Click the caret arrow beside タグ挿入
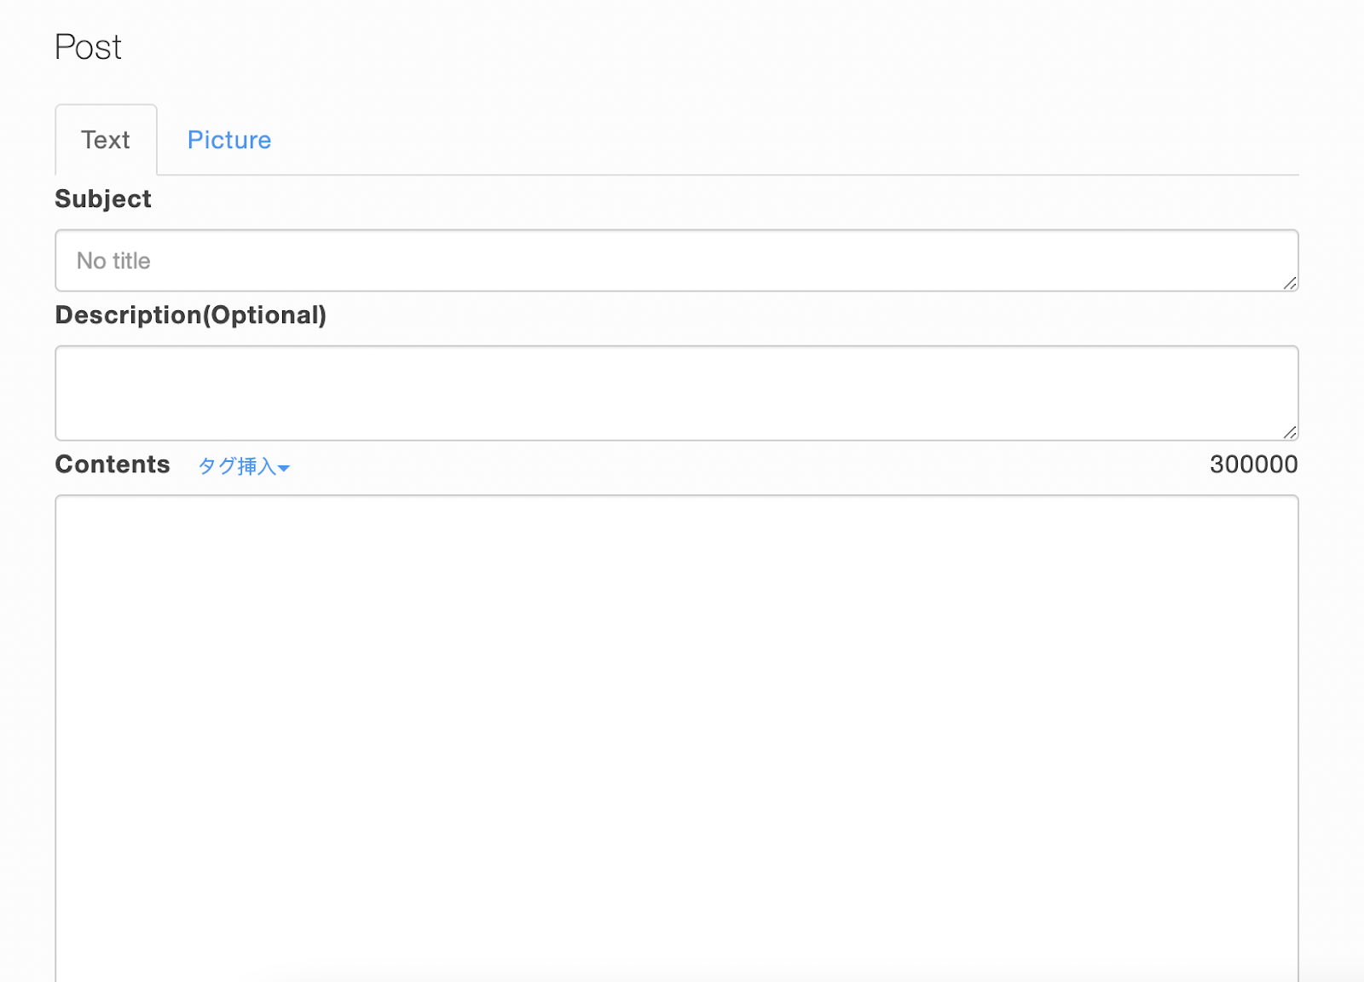1364x982 pixels. (x=285, y=468)
